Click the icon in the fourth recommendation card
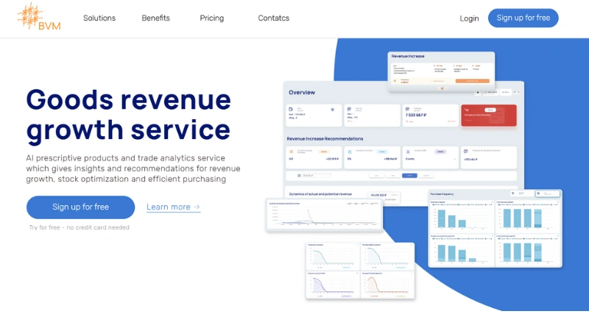 (x=465, y=151)
